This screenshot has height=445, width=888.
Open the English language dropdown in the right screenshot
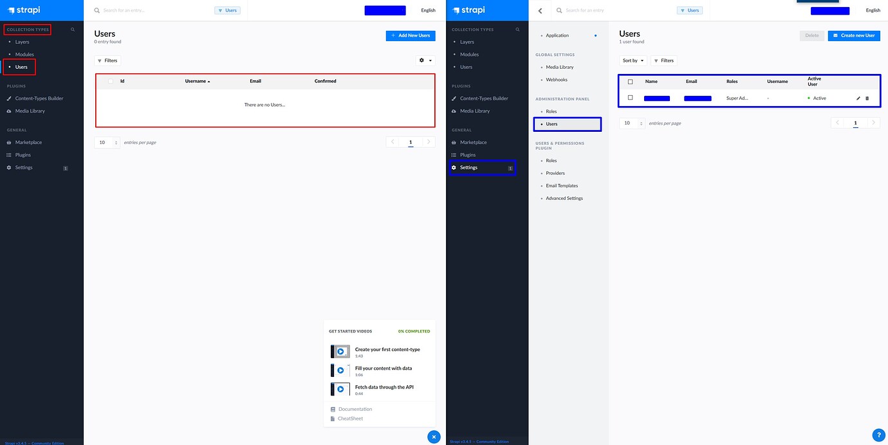coord(873,10)
